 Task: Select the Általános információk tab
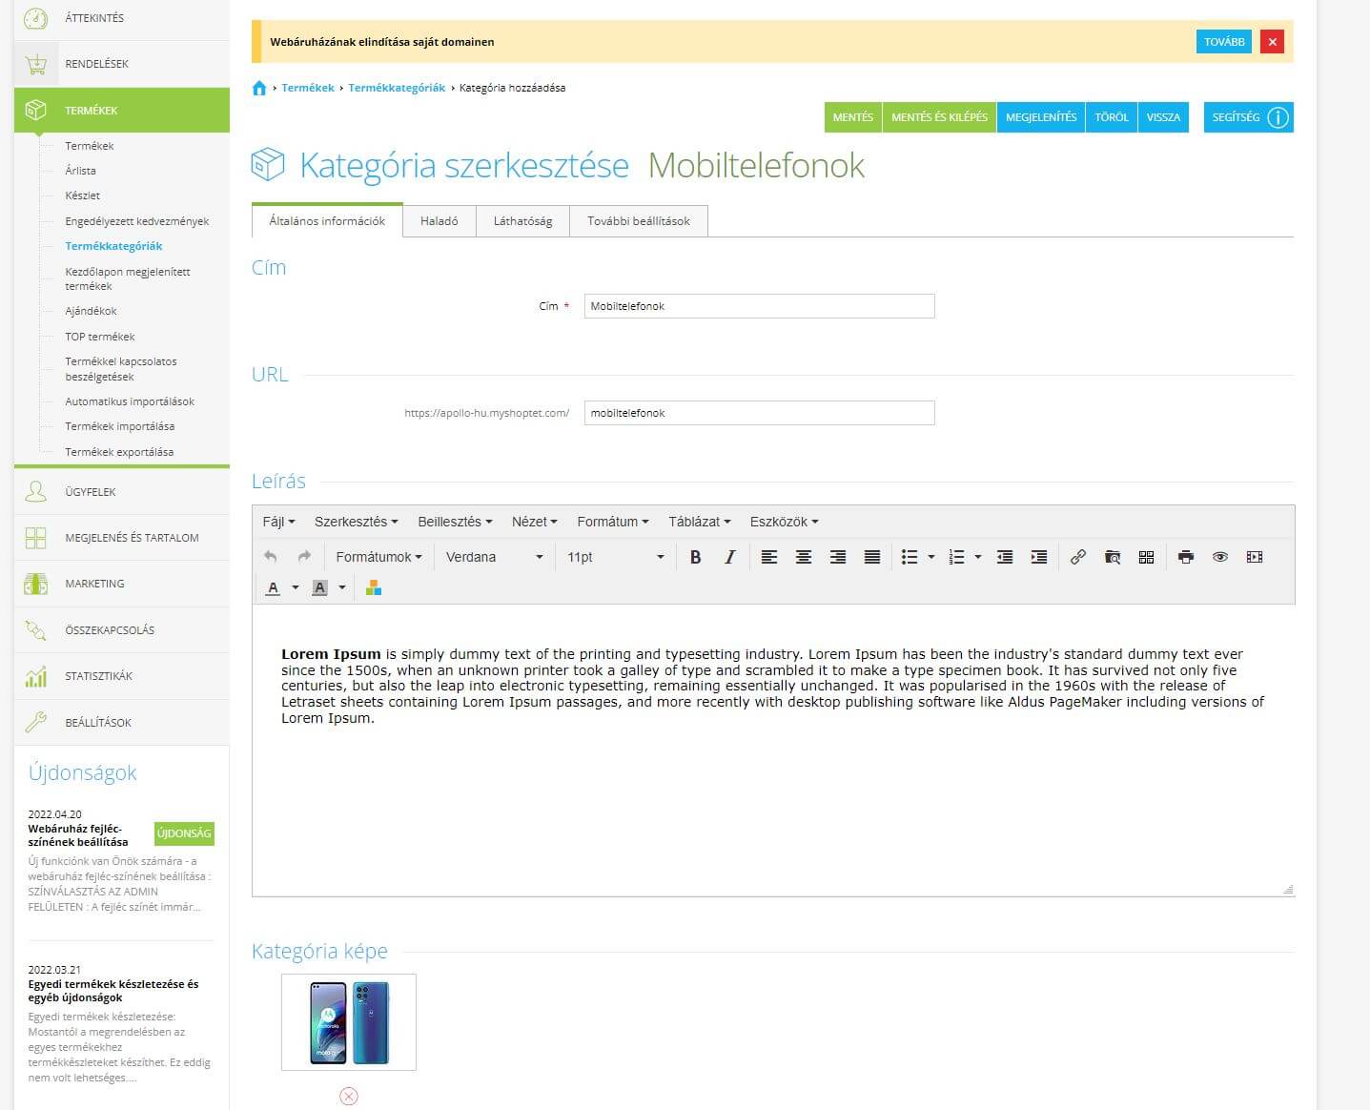pyautogui.click(x=327, y=220)
